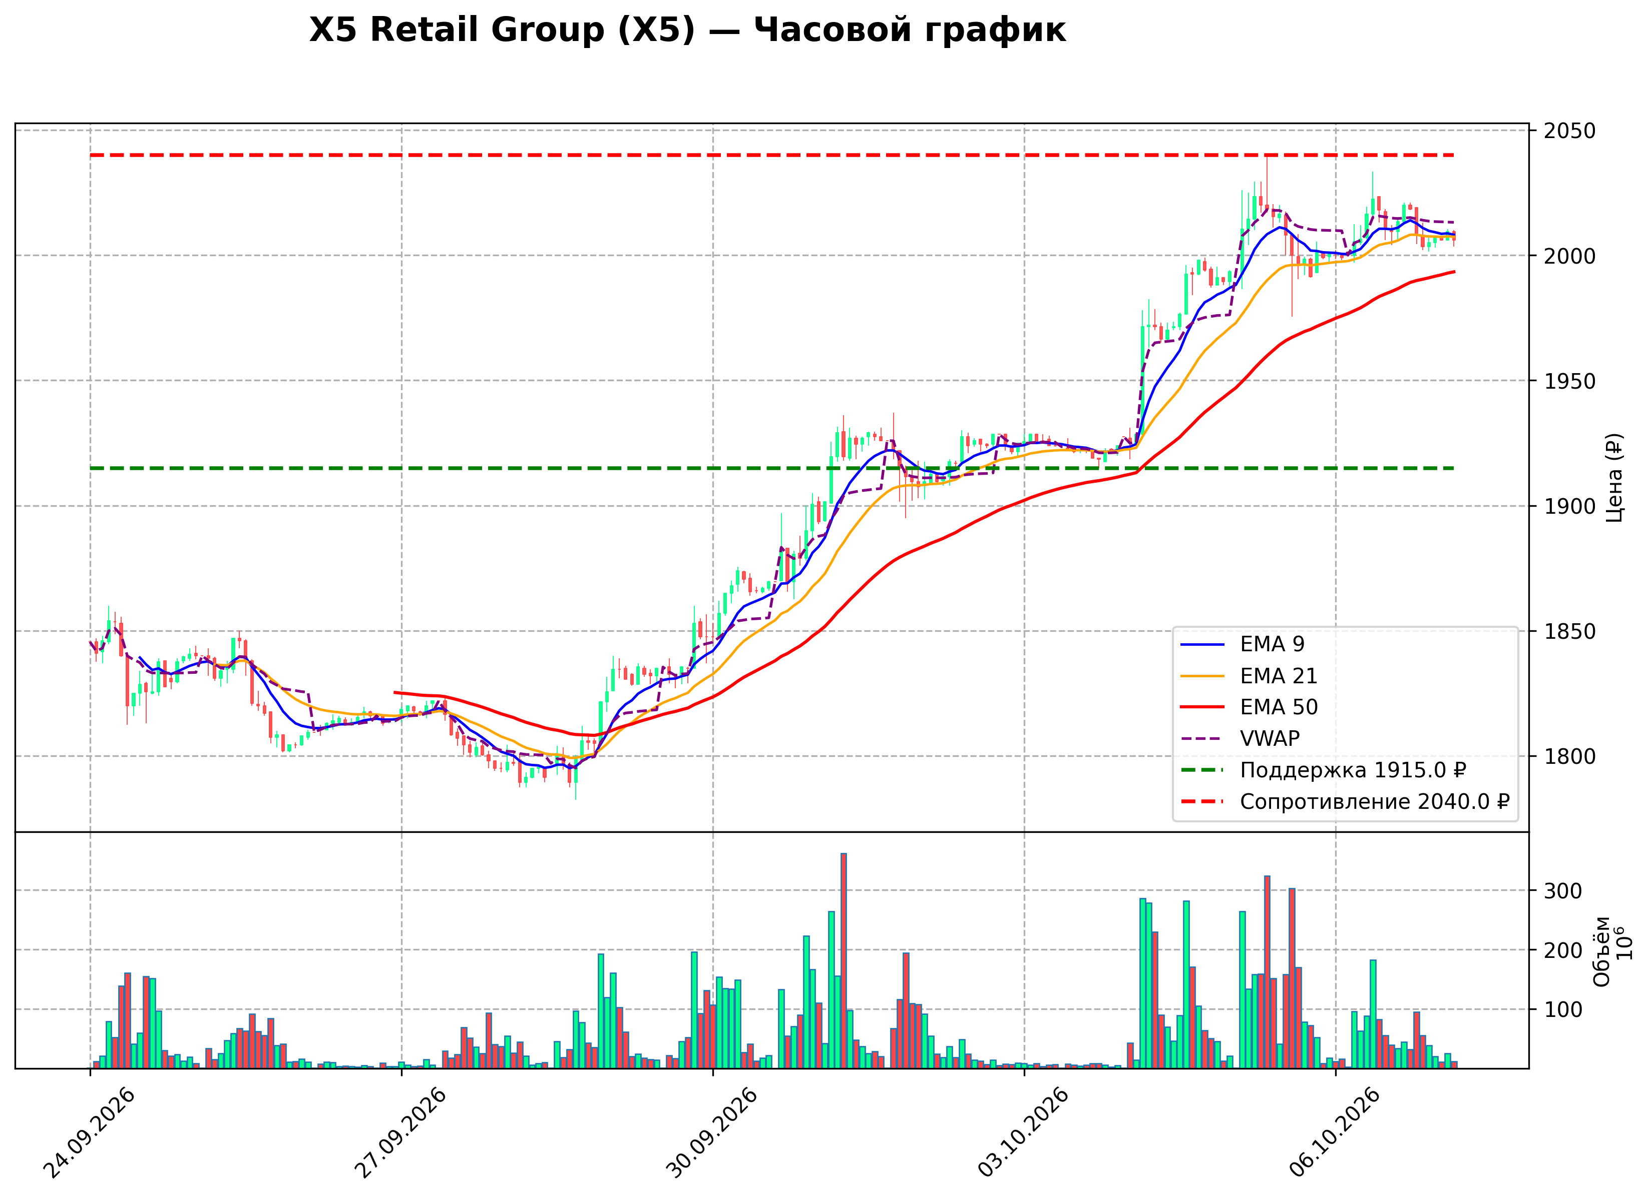Click the 'Поддержка 1915.0 ₽' legend label
This screenshot has height=1197, width=1652.
(1353, 770)
